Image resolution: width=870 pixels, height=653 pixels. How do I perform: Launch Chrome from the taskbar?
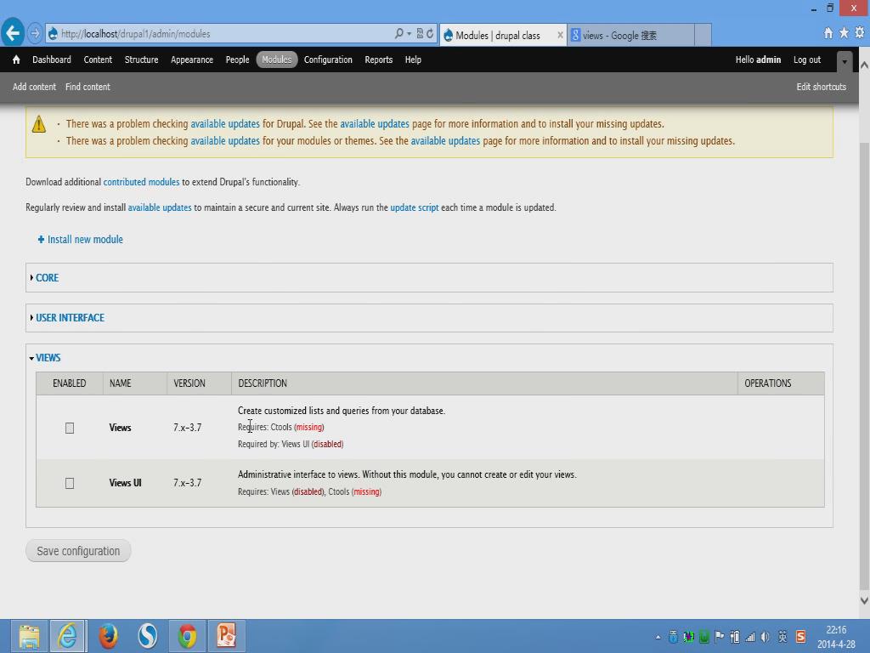tap(187, 636)
